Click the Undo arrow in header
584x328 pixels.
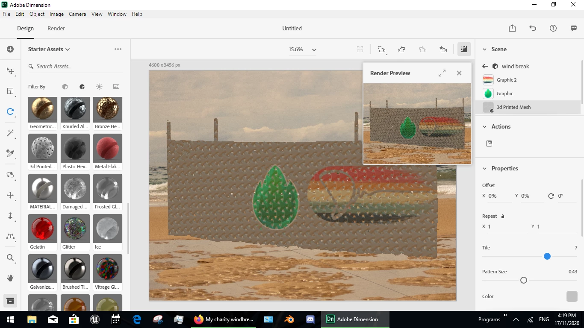pyautogui.click(x=533, y=28)
